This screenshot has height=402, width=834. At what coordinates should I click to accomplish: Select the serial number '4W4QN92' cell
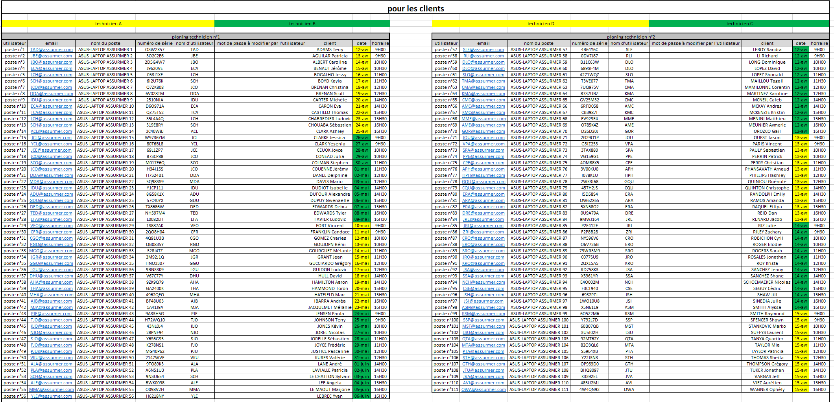click(x=589, y=390)
